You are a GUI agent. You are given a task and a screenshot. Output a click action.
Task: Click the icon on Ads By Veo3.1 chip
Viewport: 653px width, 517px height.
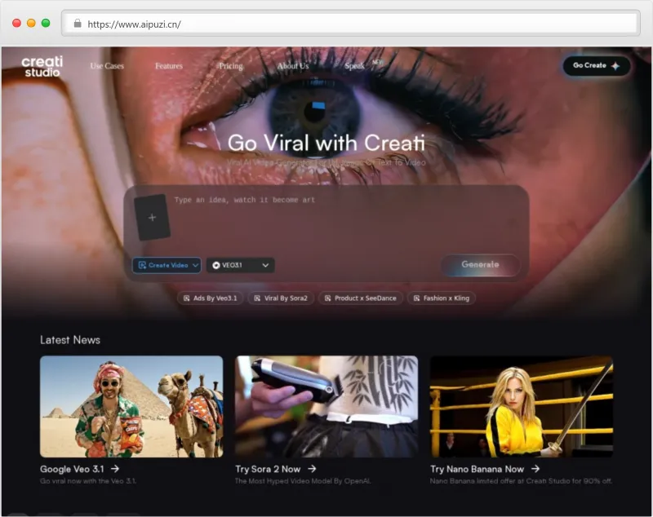187,298
